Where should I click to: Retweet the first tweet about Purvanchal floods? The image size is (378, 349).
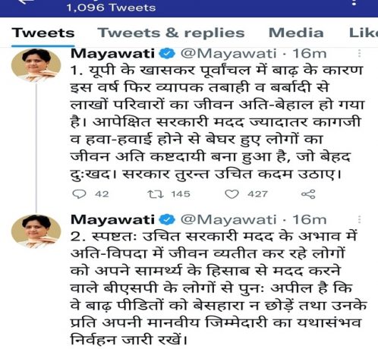click(x=156, y=194)
